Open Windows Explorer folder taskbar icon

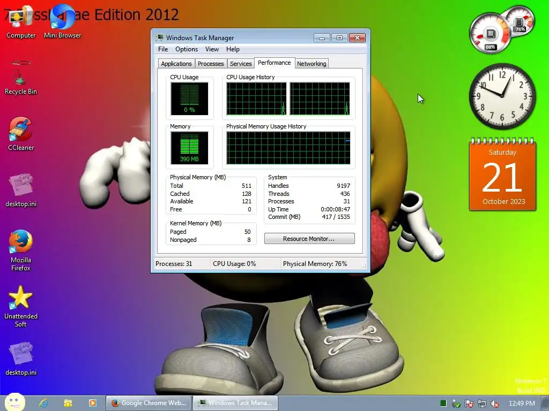[x=68, y=403]
